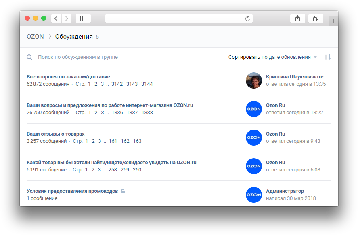Go to page 163 of reviews topic
Image resolution: width=358 pixels, height=235 pixels.
[x=137, y=141]
